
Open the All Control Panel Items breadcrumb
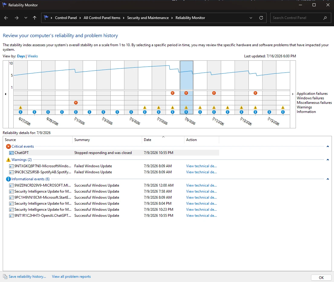[102, 18]
